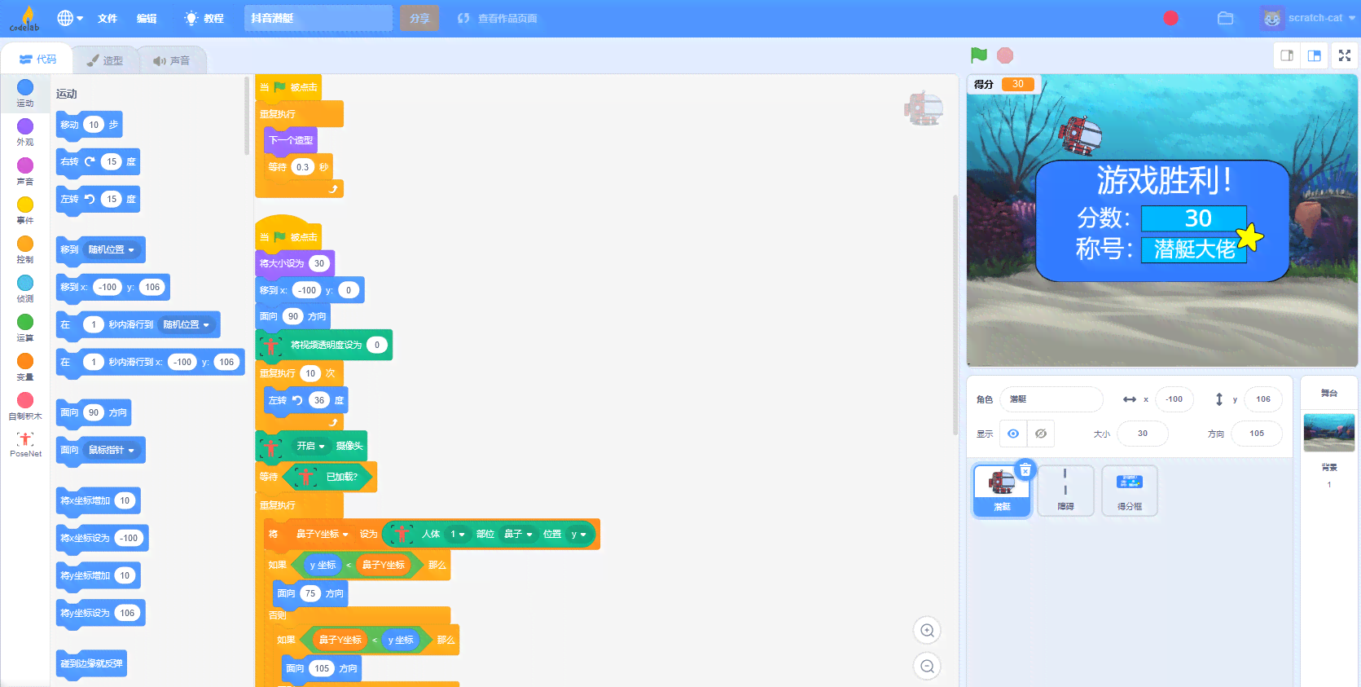Click the 移动 10 步 block
This screenshot has height=687, width=1361.
tap(90, 125)
